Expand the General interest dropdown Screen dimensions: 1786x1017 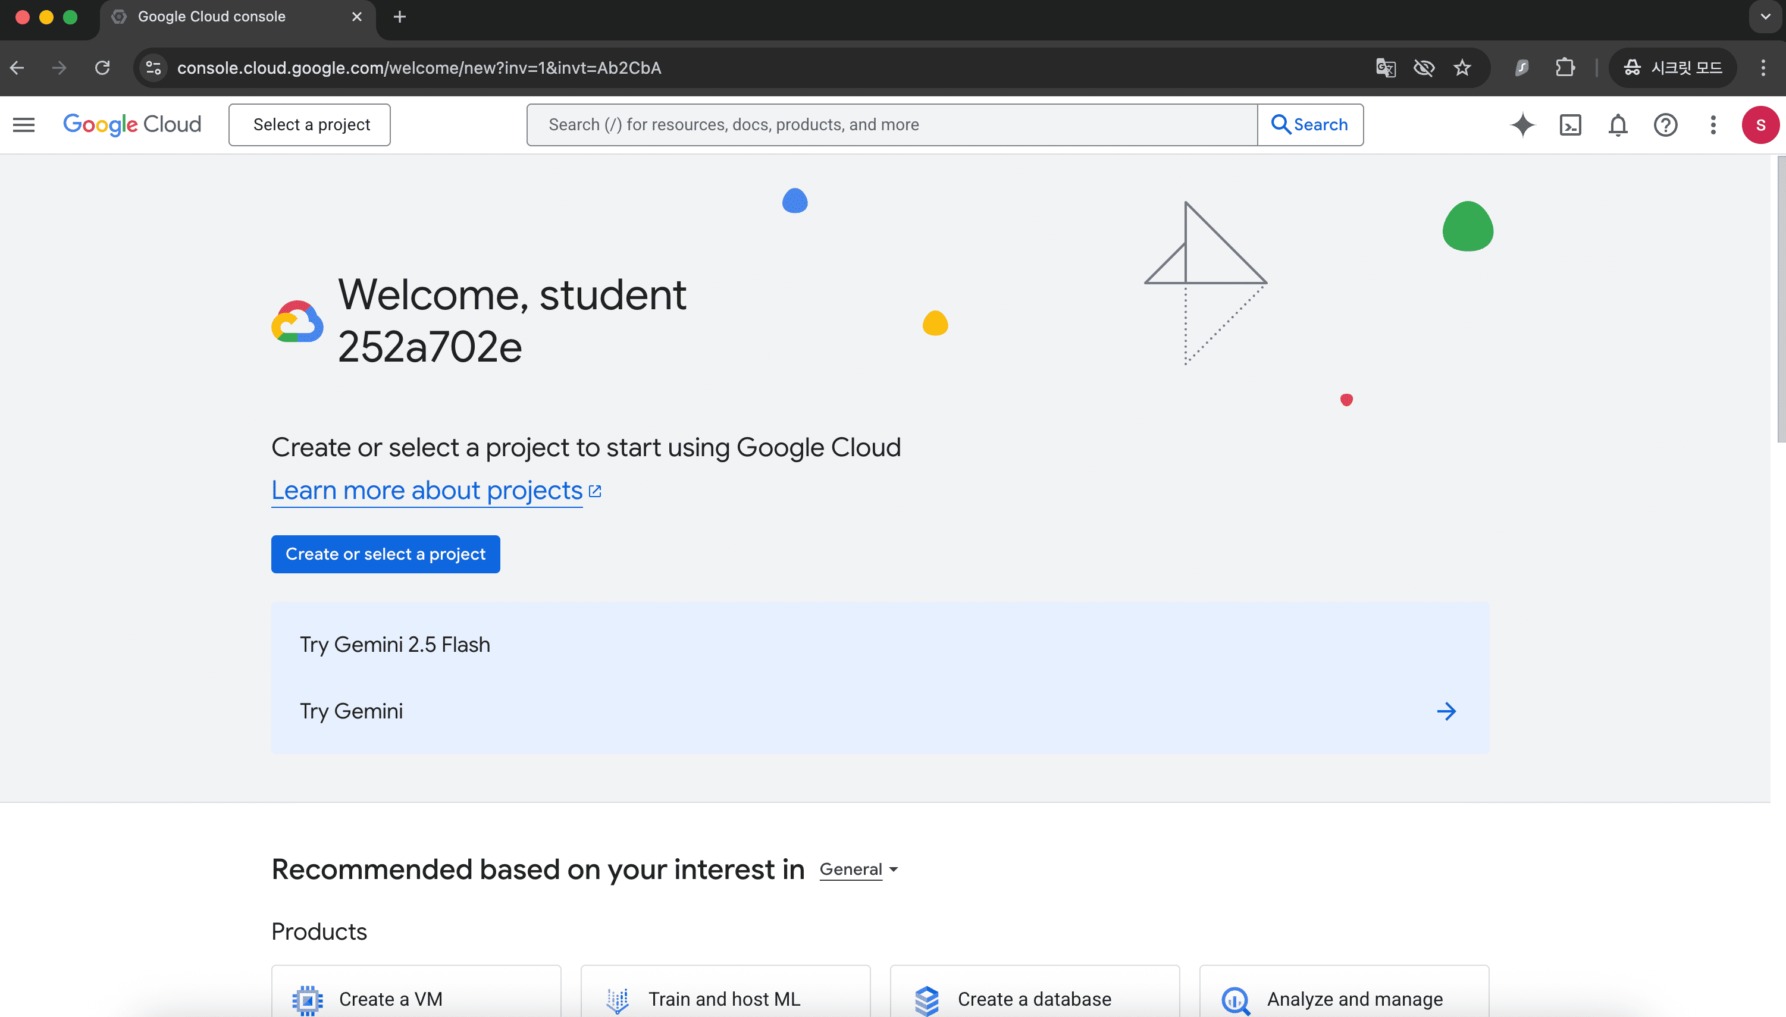[x=858, y=870]
